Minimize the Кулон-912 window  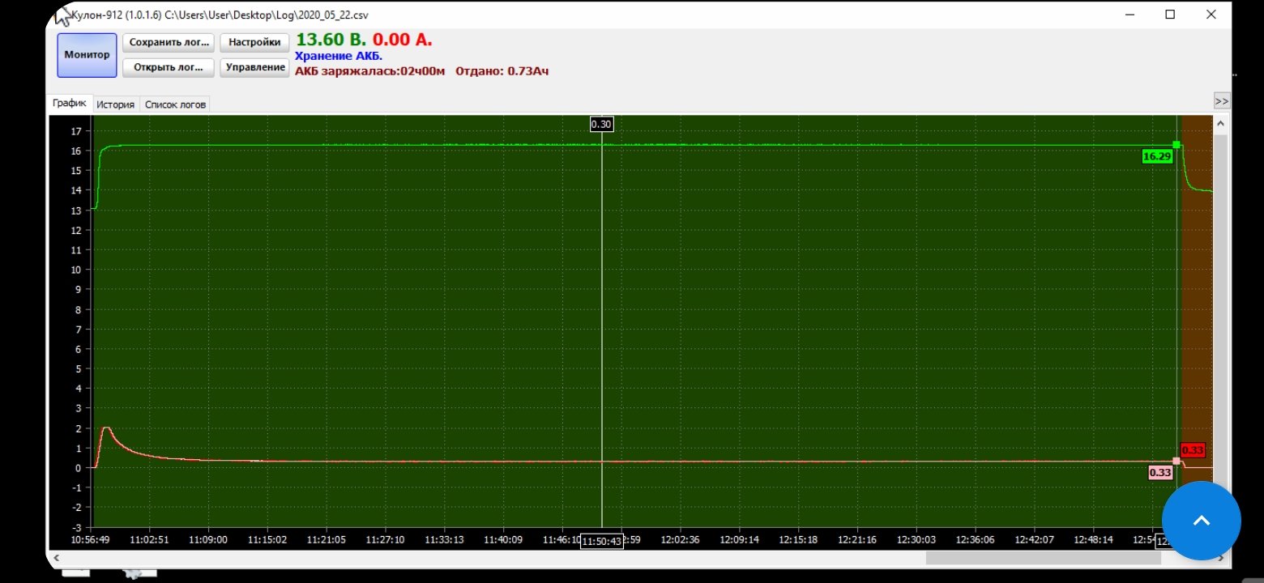pos(1131,15)
